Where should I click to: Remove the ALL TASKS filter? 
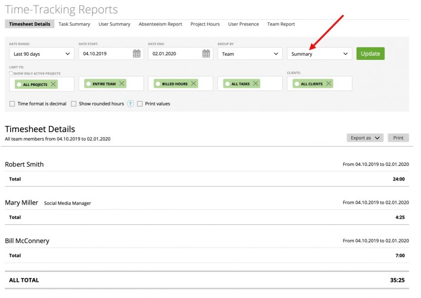(255, 83)
